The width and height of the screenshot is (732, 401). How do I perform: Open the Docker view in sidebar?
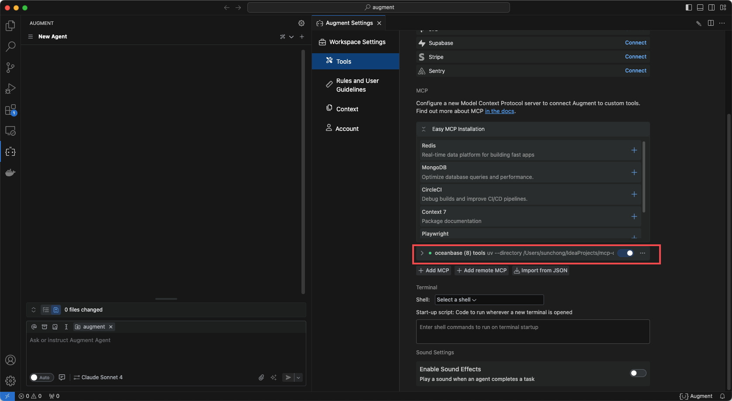[x=10, y=173]
